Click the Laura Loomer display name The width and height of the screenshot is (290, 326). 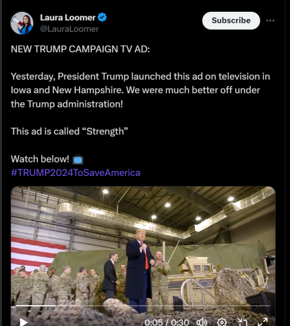click(68, 18)
